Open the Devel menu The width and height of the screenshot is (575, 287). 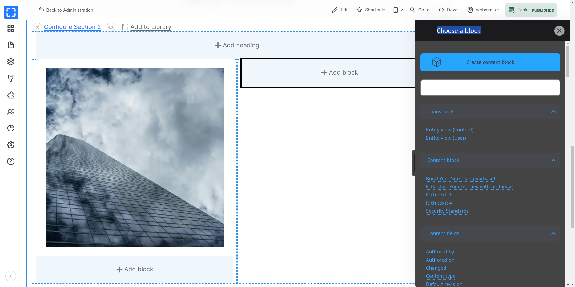pos(448,10)
